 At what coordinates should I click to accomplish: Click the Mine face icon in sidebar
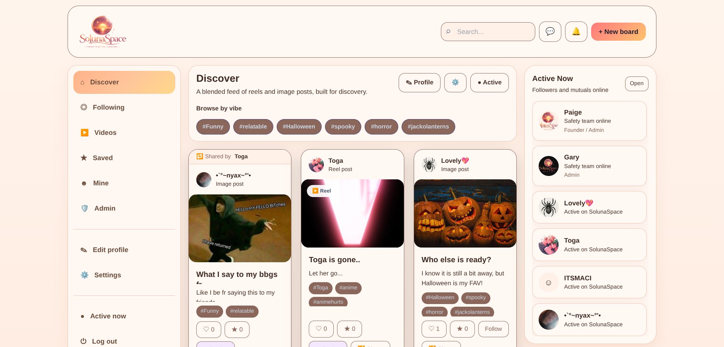84,183
